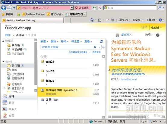Click the mailbox search magnifier icon
167x124 pixels.
(95, 47)
